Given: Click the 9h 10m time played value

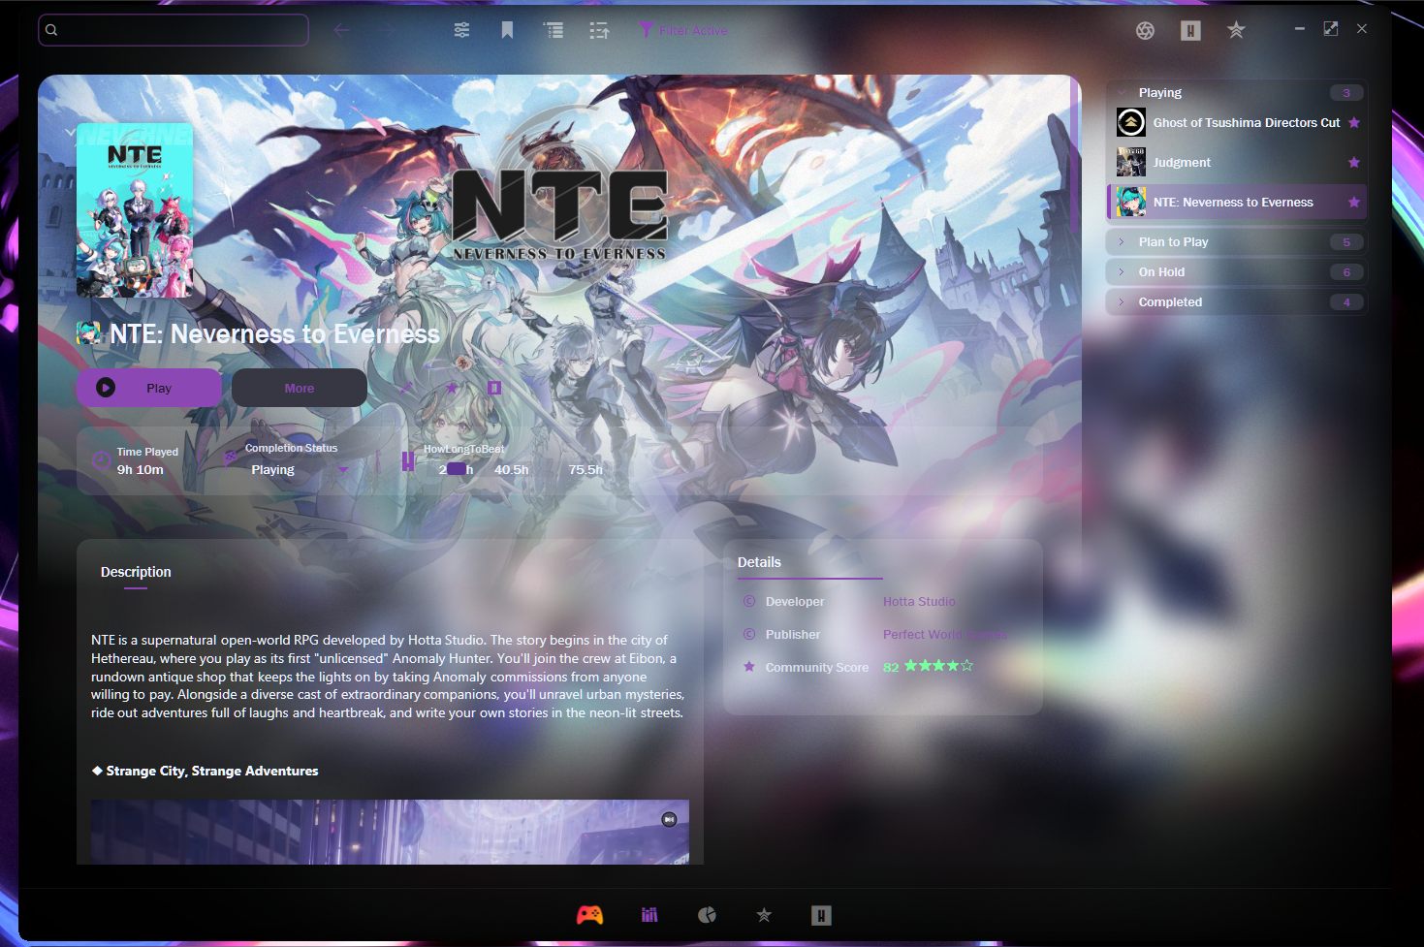Looking at the screenshot, I should tap(141, 469).
